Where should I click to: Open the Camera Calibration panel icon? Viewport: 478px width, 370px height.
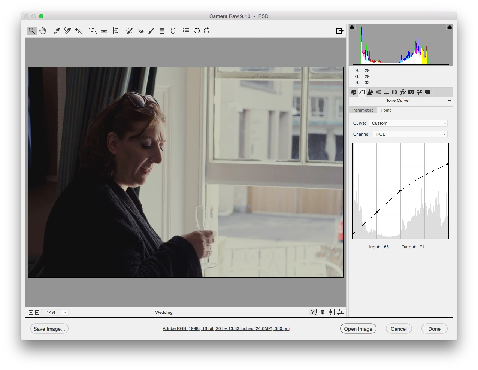point(411,92)
